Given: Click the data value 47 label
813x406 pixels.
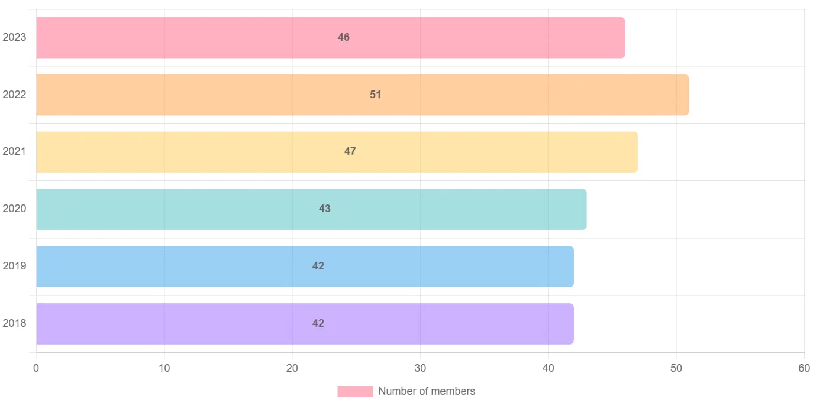Looking at the screenshot, I should (350, 151).
